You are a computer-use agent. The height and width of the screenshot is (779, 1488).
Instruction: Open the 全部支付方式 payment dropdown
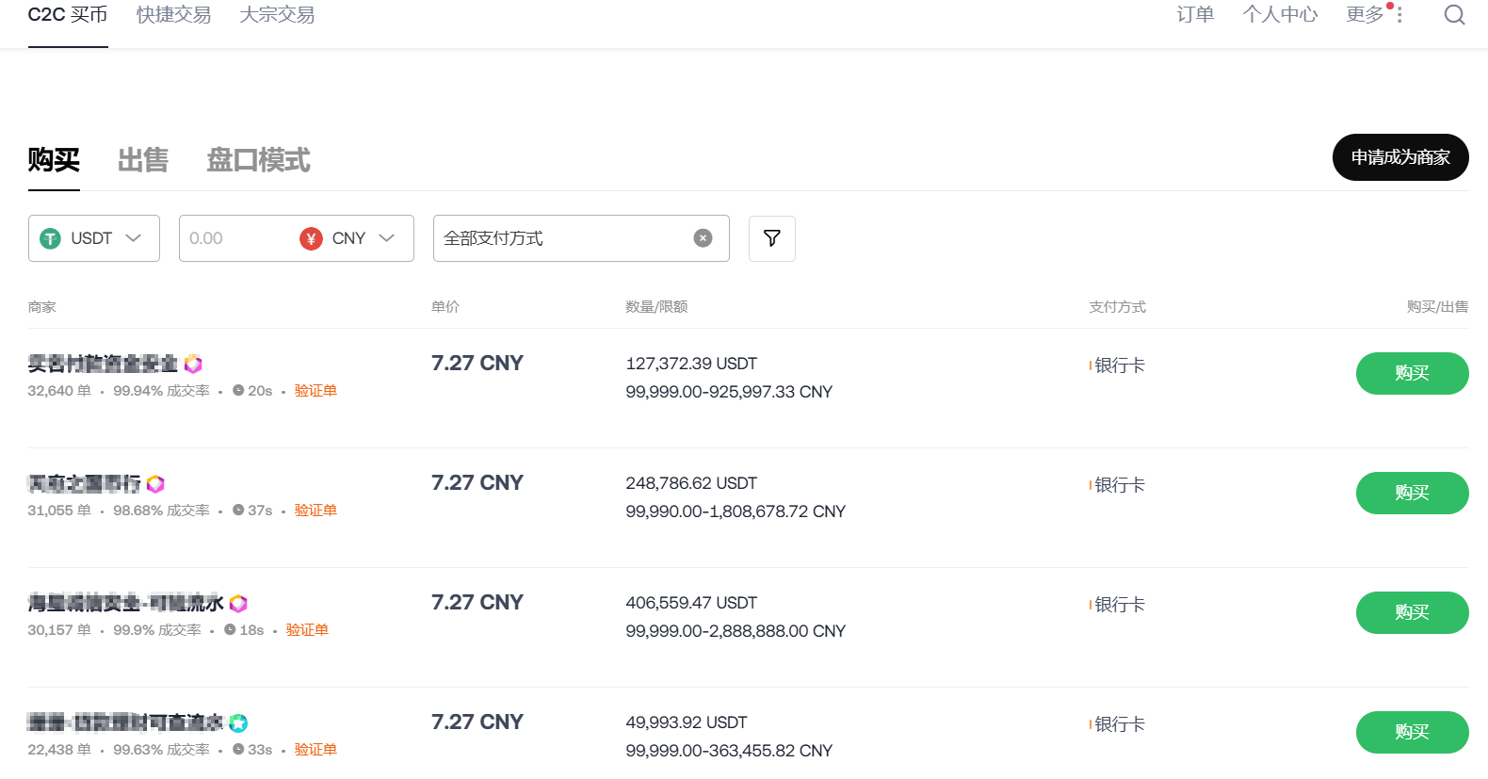pos(565,238)
